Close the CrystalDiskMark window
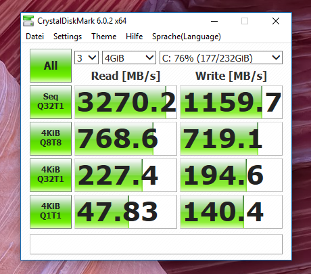Viewport: 311px width, 274px height. [x=276, y=21]
